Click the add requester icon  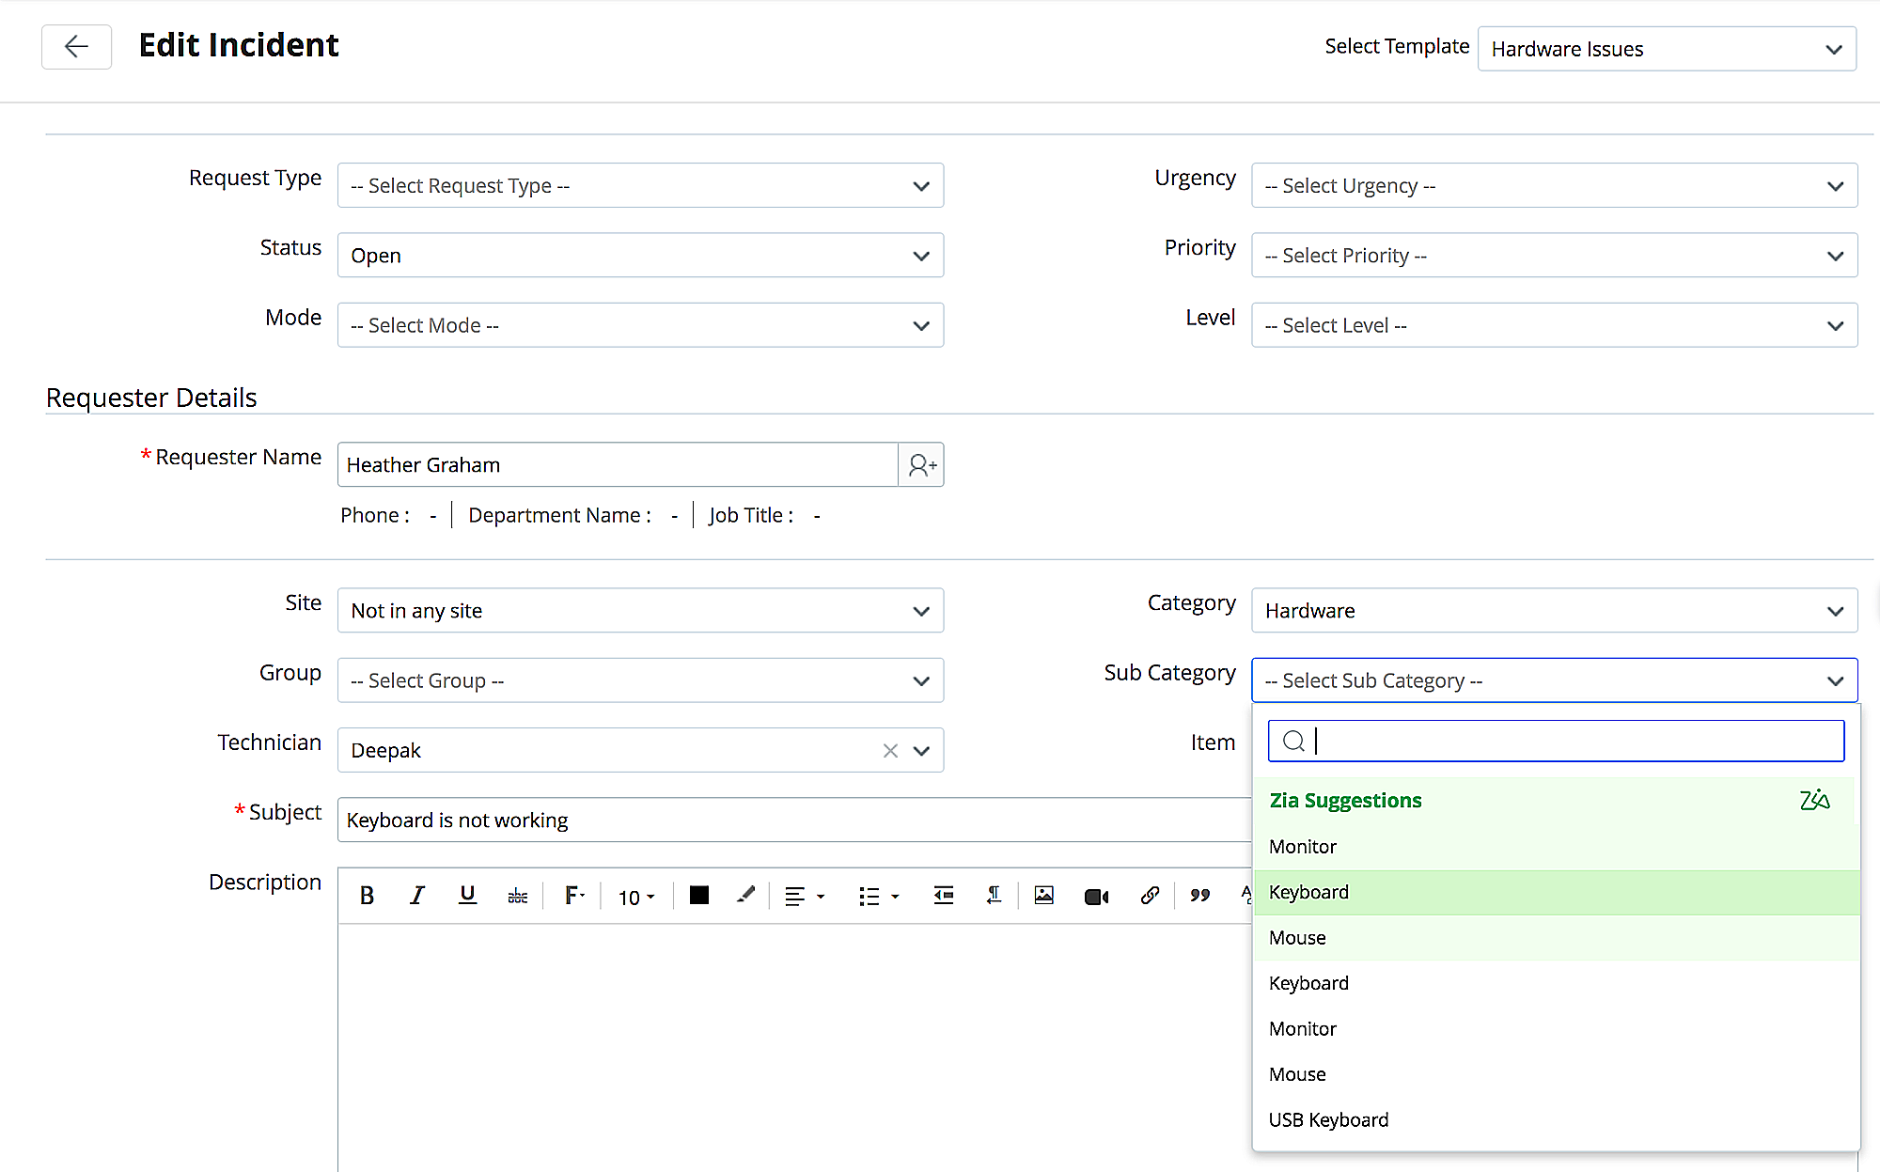click(921, 465)
